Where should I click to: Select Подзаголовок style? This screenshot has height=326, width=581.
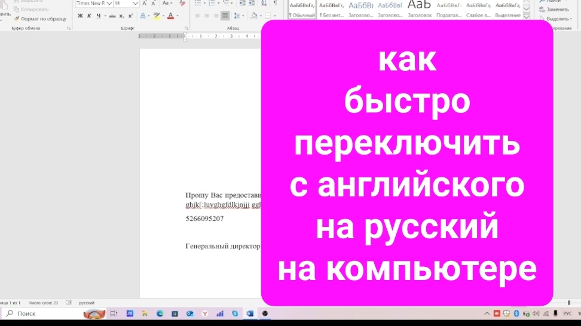coord(449,10)
